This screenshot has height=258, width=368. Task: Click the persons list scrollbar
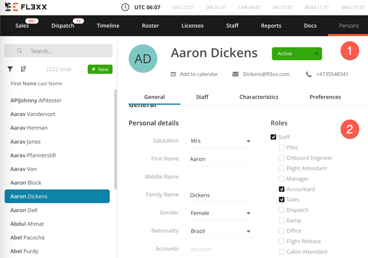point(115,139)
